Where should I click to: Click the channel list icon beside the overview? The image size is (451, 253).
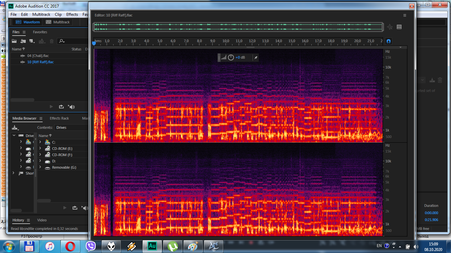coord(399,27)
